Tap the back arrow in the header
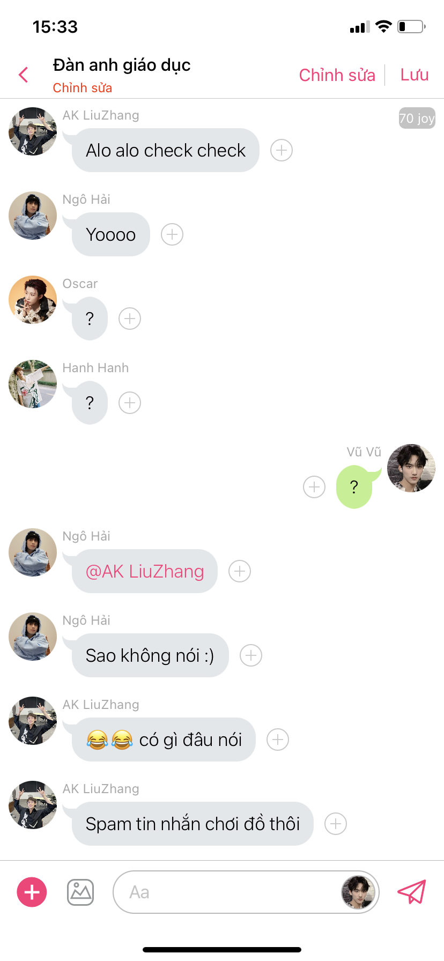This screenshot has height=961, width=444. tap(23, 75)
